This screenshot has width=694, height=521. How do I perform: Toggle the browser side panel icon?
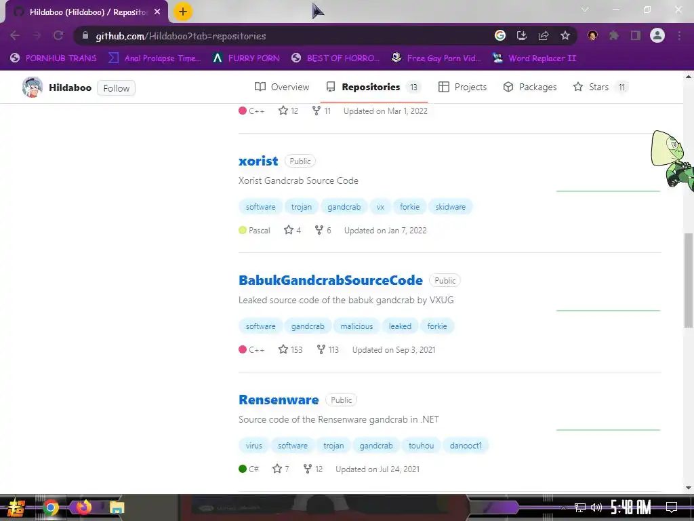pos(636,35)
